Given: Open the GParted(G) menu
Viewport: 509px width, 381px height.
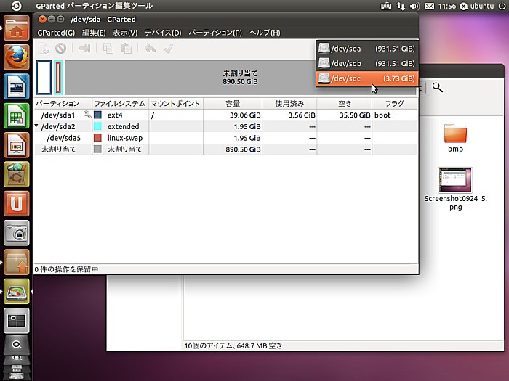Looking at the screenshot, I should 56,33.
